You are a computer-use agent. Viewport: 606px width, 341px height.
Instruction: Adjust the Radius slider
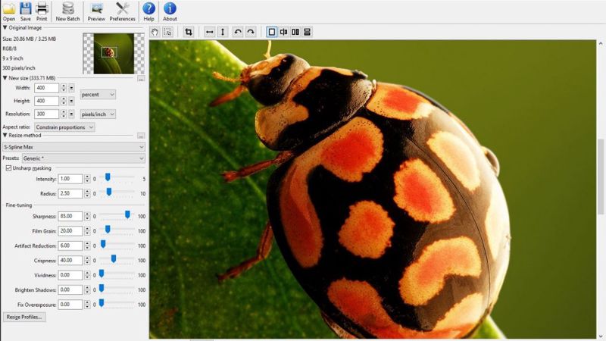coord(109,192)
